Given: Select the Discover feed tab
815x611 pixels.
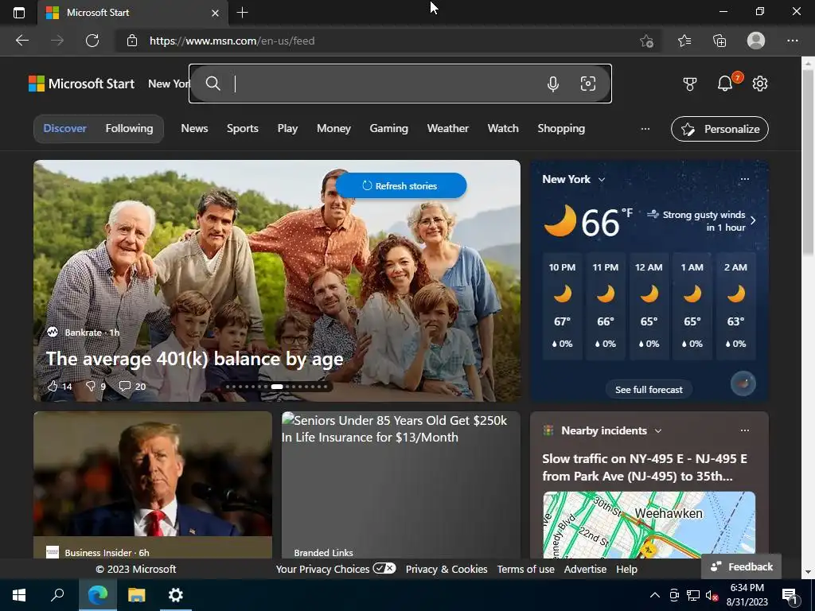Looking at the screenshot, I should coord(65,128).
